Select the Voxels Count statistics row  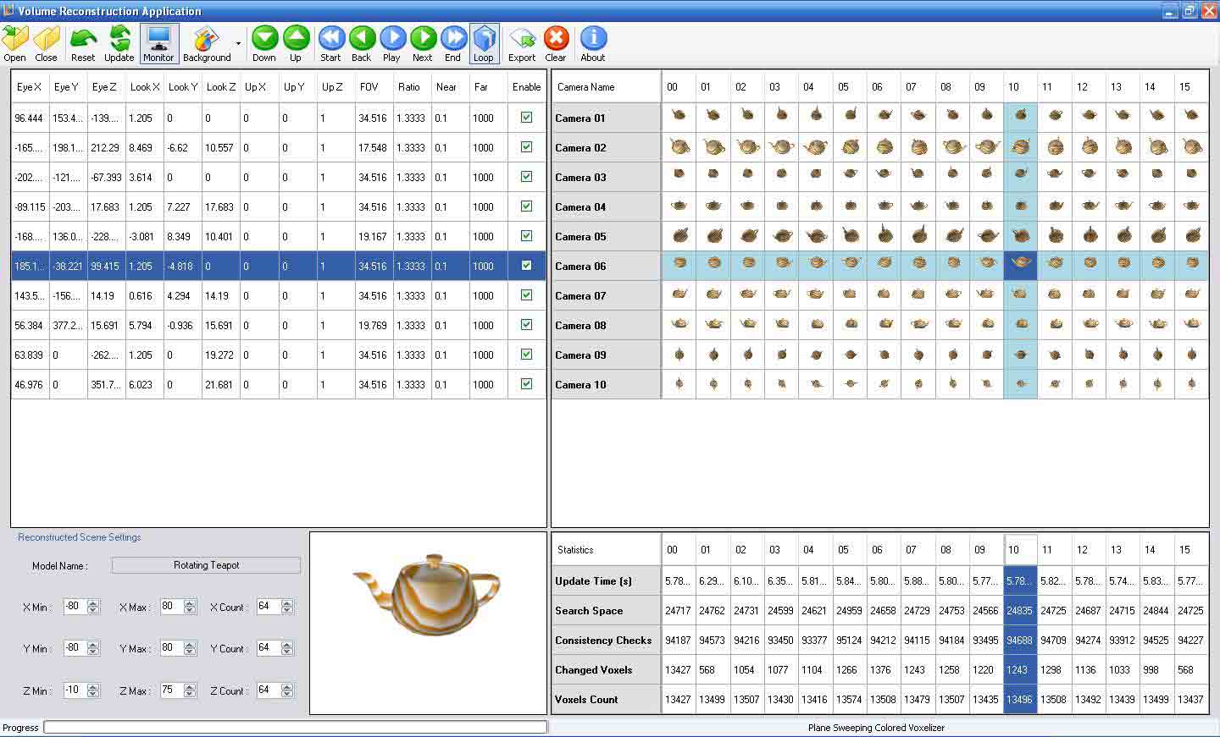click(x=606, y=700)
